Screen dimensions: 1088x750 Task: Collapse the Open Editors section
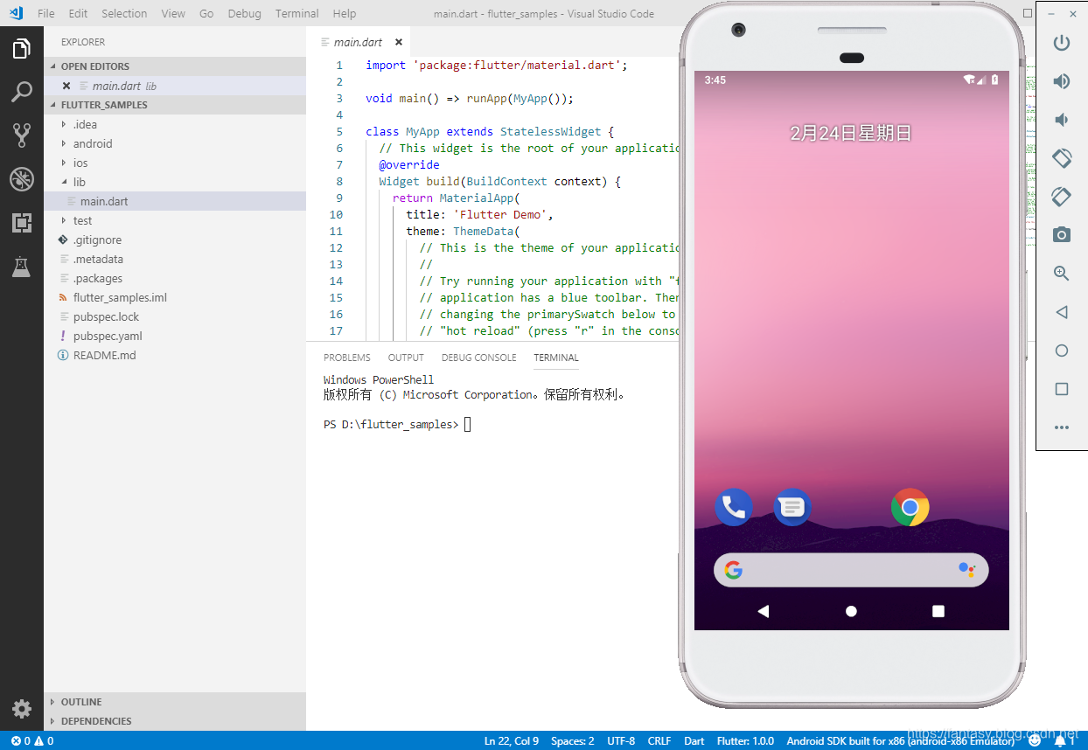coord(175,66)
